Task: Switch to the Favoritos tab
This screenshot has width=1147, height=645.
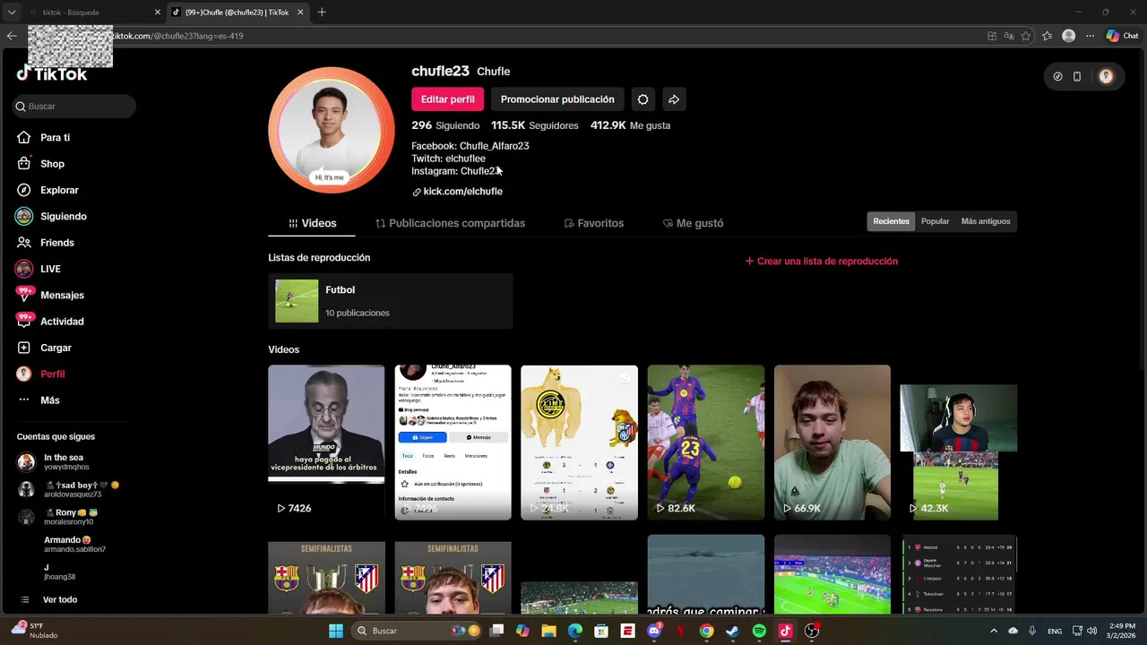Action: tap(593, 223)
